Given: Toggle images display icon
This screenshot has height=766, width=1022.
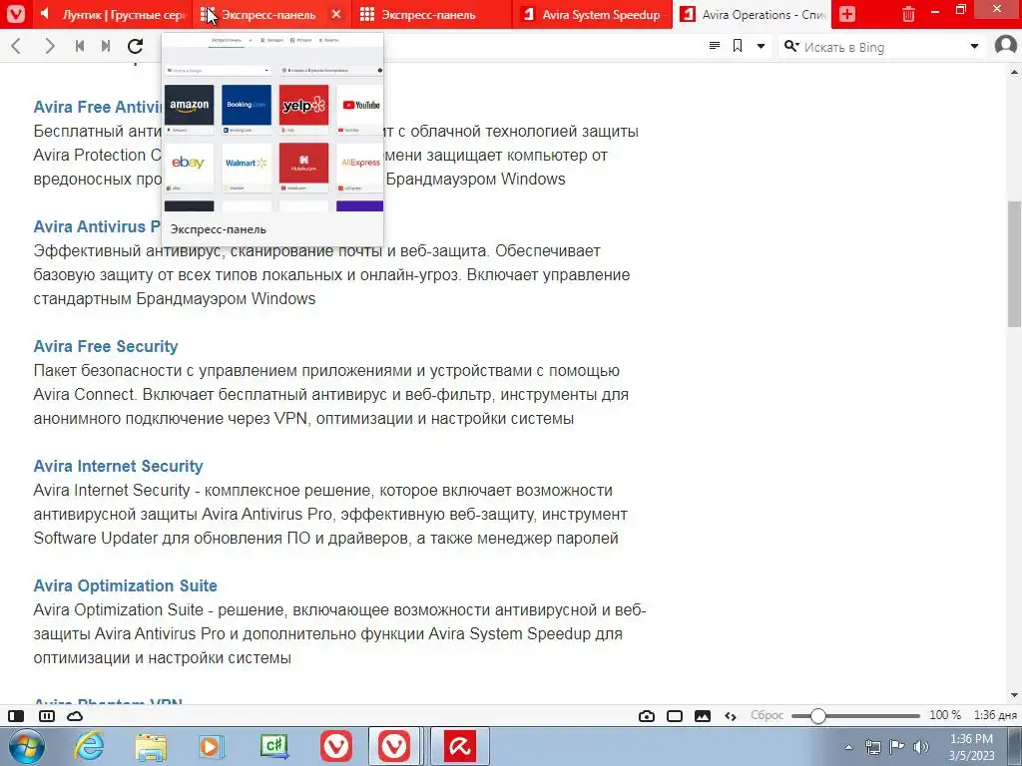Looking at the screenshot, I should pos(703,716).
